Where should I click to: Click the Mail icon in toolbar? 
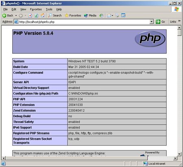pos(109,15)
